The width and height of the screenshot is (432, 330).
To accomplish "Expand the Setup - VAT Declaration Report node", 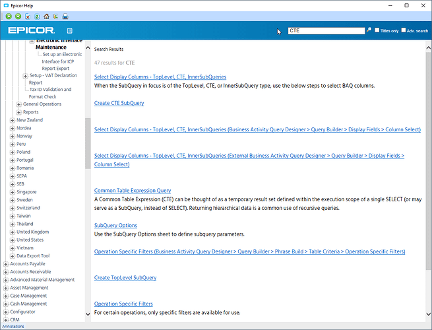I will click(25, 76).
